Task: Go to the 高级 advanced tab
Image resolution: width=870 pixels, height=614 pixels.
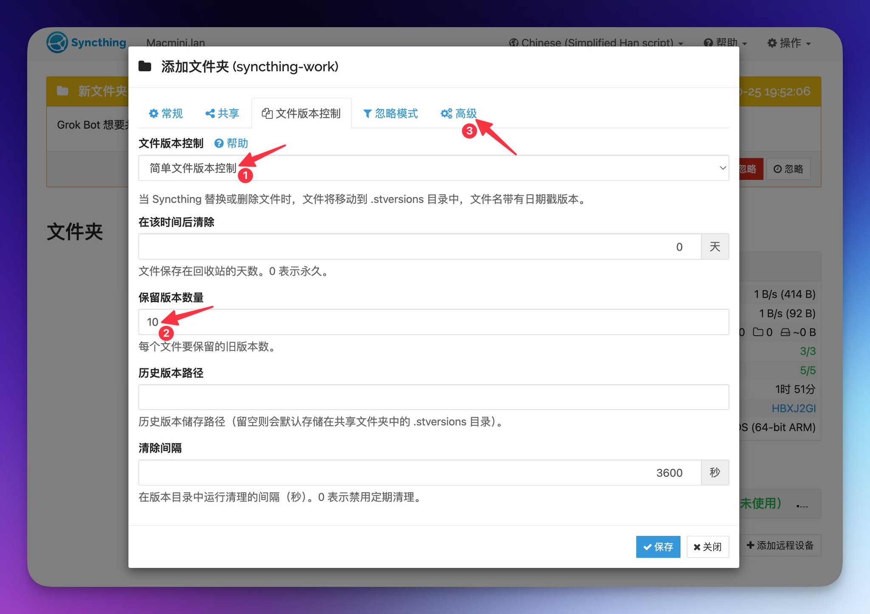Action: (x=459, y=113)
